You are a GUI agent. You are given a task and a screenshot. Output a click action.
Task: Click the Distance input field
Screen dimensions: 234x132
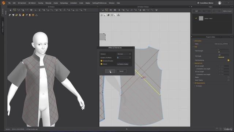click(123, 54)
